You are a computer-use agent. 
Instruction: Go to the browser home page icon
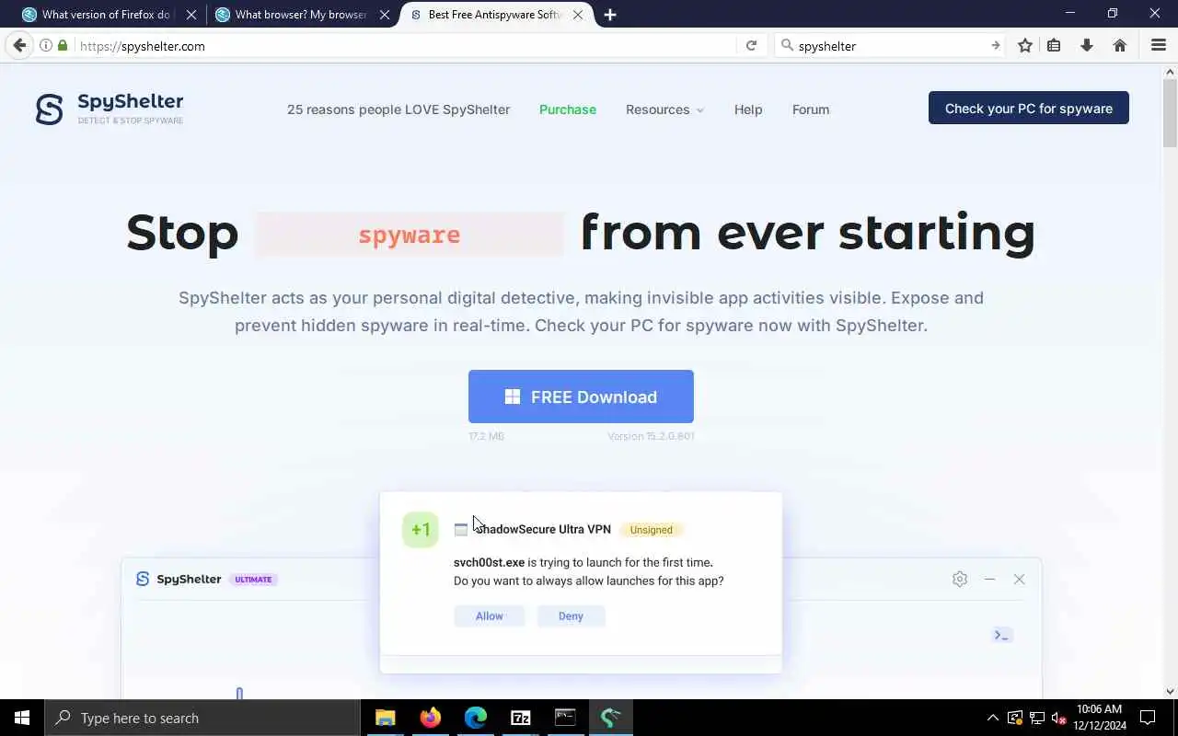click(1120, 45)
